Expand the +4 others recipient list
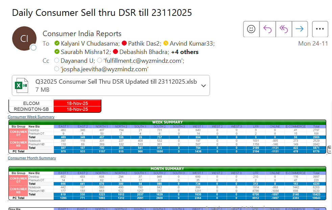The width and height of the screenshot is (332, 210). 185,52
